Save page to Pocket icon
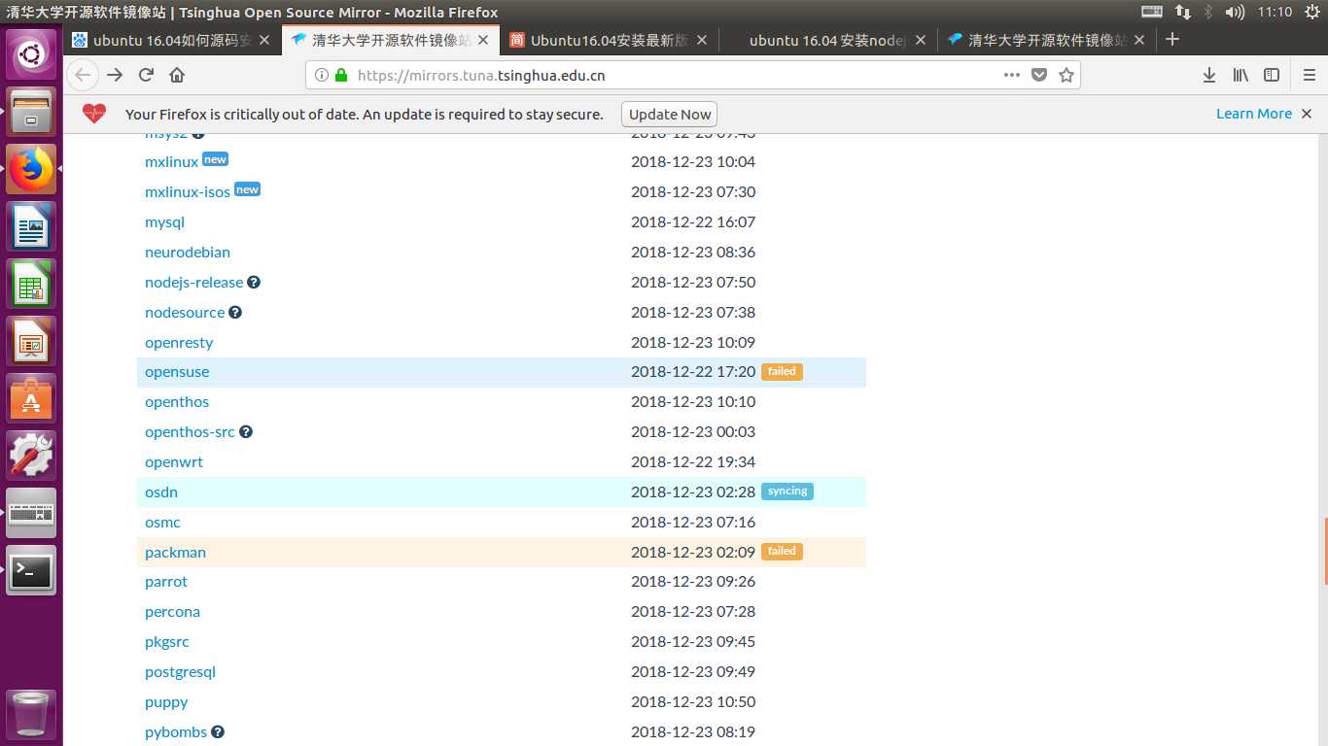Screen dimensions: 1328x746 (1039, 75)
